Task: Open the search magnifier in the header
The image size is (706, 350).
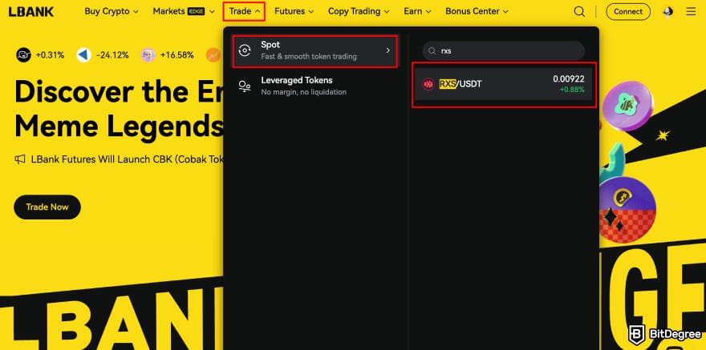Action: pos(579,12)
